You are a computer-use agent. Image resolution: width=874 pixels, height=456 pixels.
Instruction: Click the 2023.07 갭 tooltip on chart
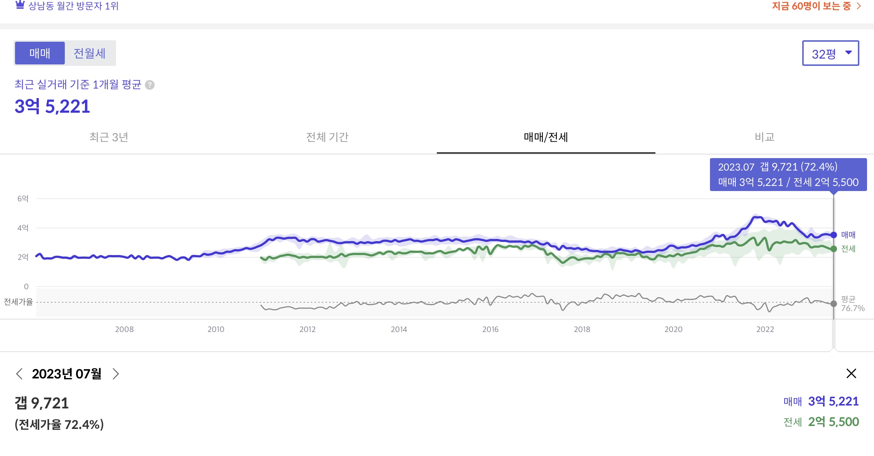point(788,175)
